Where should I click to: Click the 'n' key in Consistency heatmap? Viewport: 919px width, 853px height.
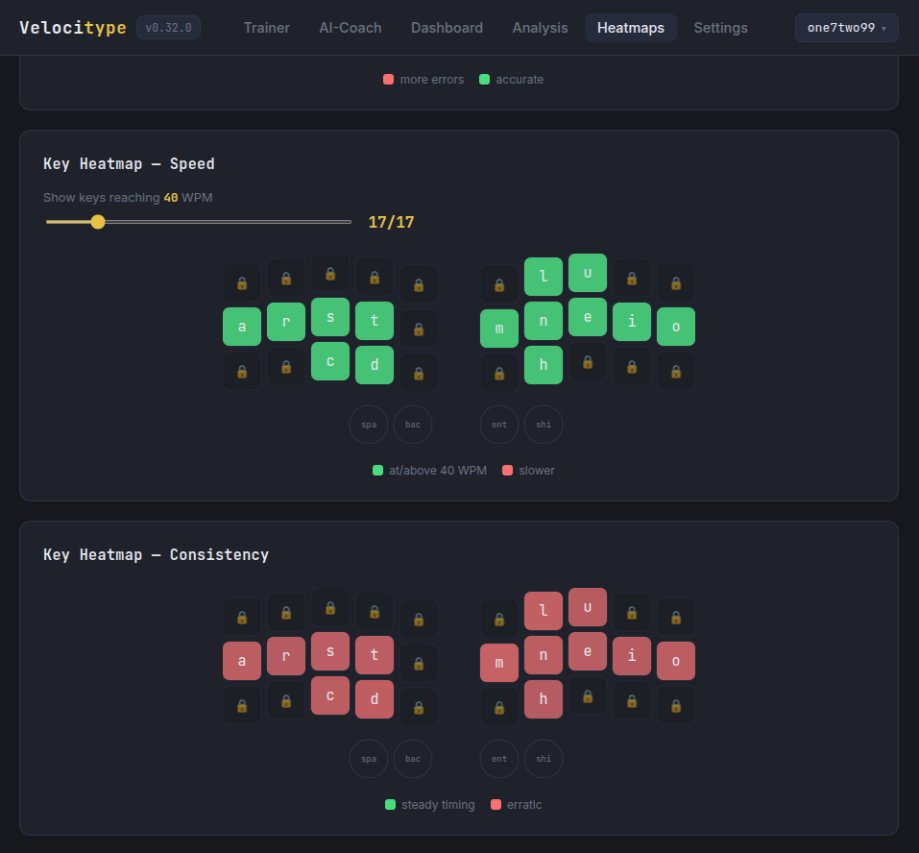pos(544,655)
